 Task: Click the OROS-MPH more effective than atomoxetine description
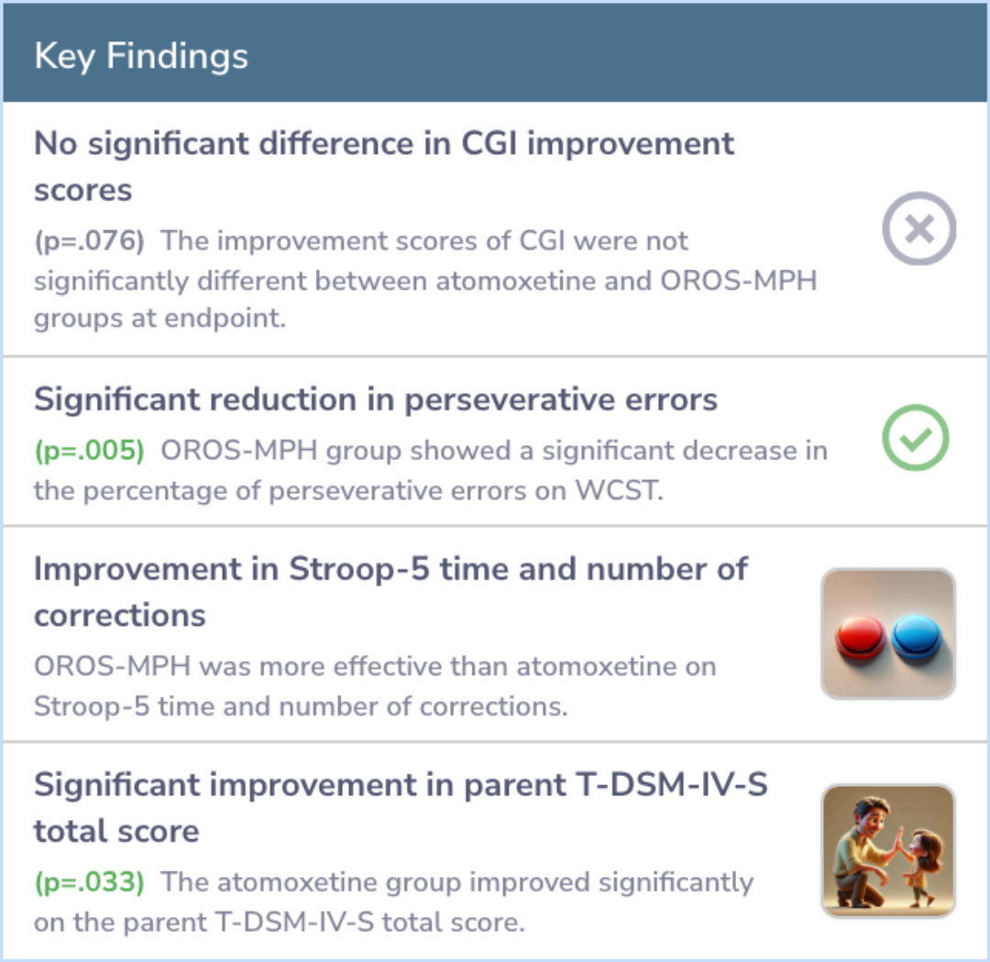click(375, 686)
